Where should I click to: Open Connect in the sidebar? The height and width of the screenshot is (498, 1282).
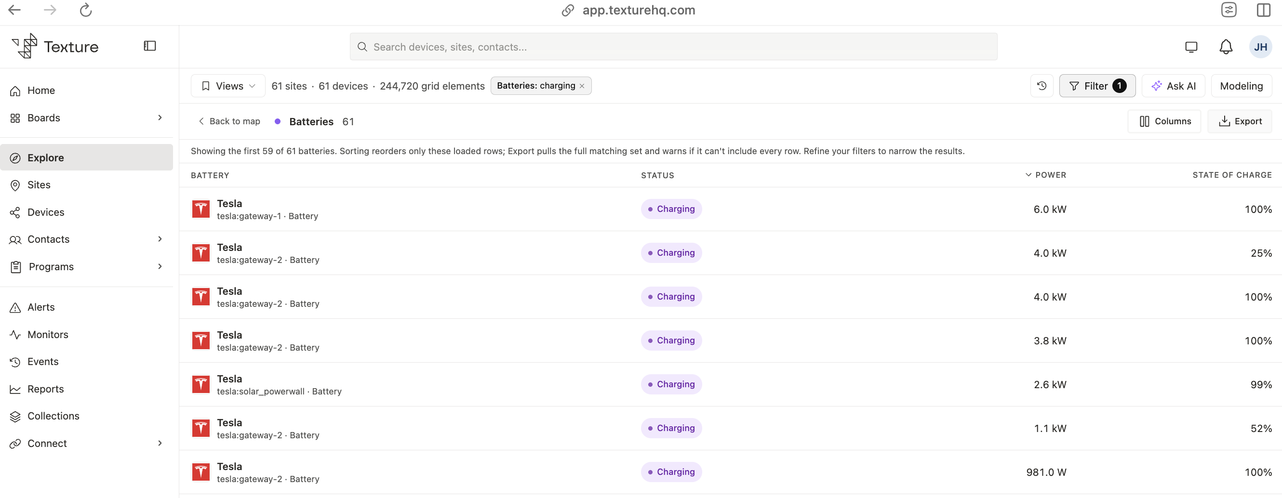(87, 443)
